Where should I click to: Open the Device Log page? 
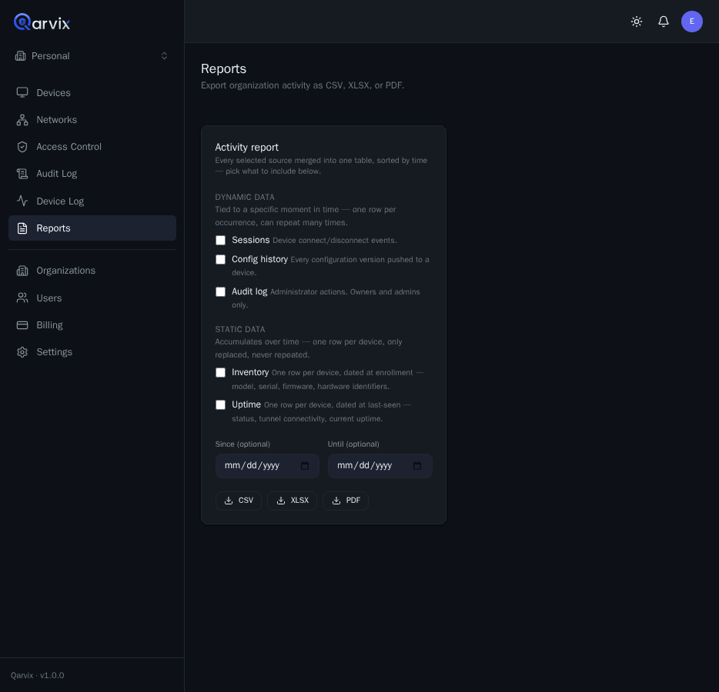tap(92, 201)
